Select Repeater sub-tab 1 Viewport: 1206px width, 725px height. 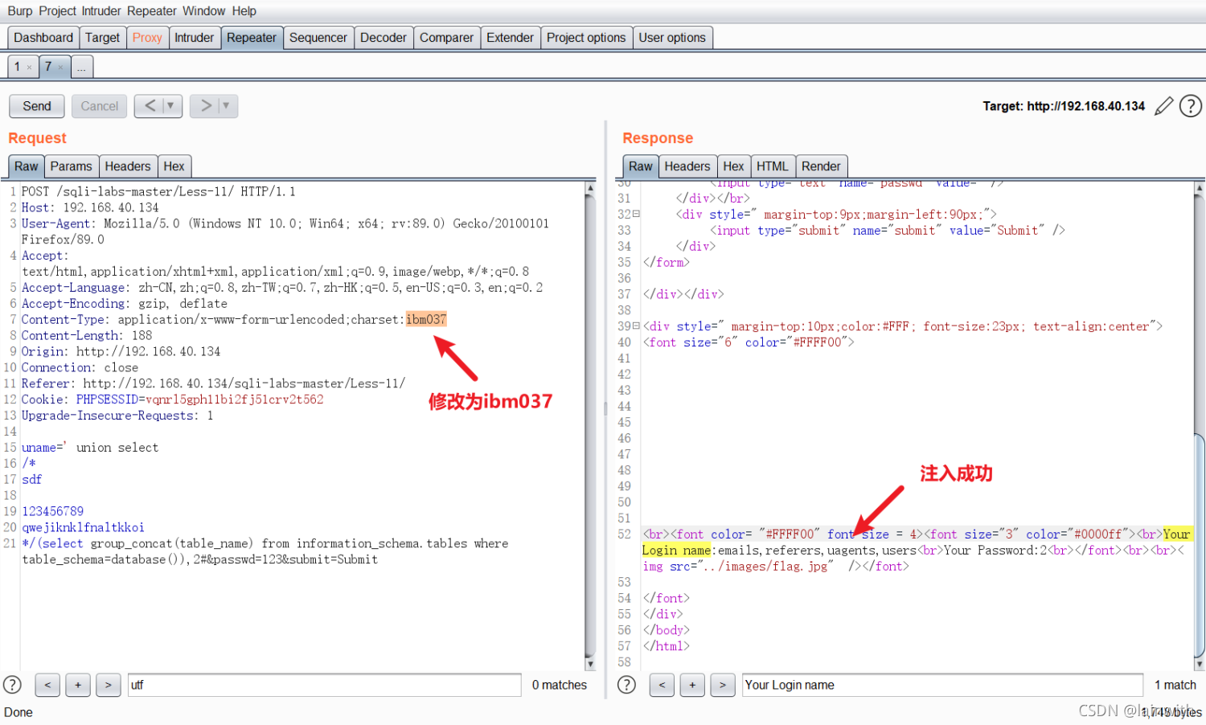click(17, 67)
